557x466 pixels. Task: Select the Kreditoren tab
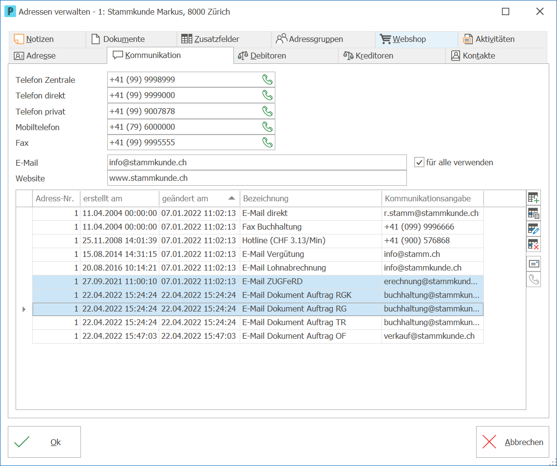[392, 56]
